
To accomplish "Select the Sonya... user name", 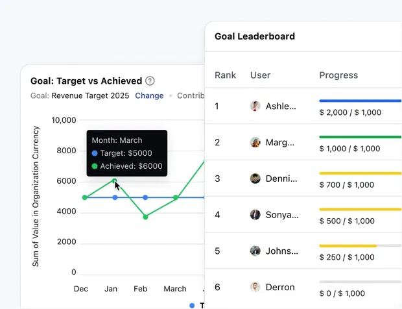I will point(282,215).
